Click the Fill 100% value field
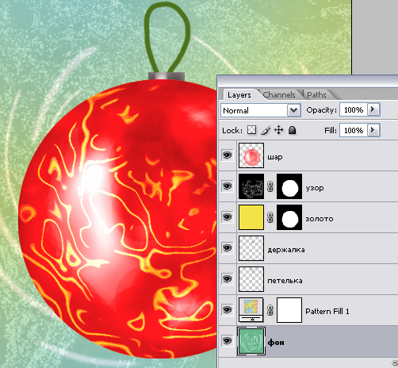The image size is (398, 368). [354, 130]
